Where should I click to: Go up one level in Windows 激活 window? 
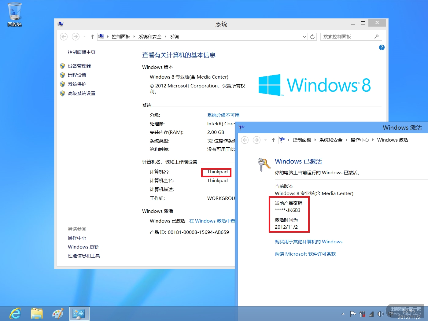coord(273,140)
